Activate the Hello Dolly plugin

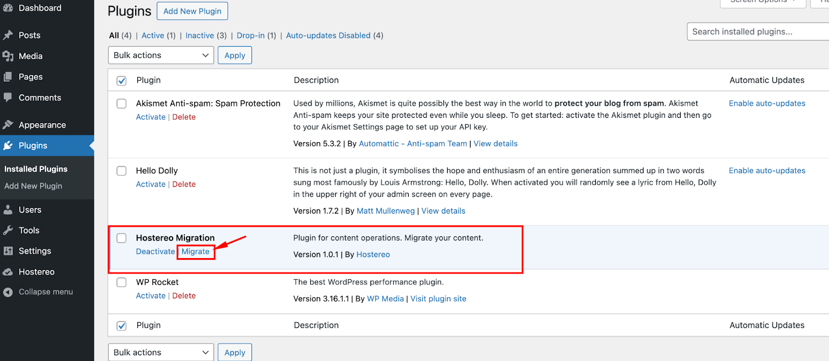pyautogui.click(x=151, y=184)
